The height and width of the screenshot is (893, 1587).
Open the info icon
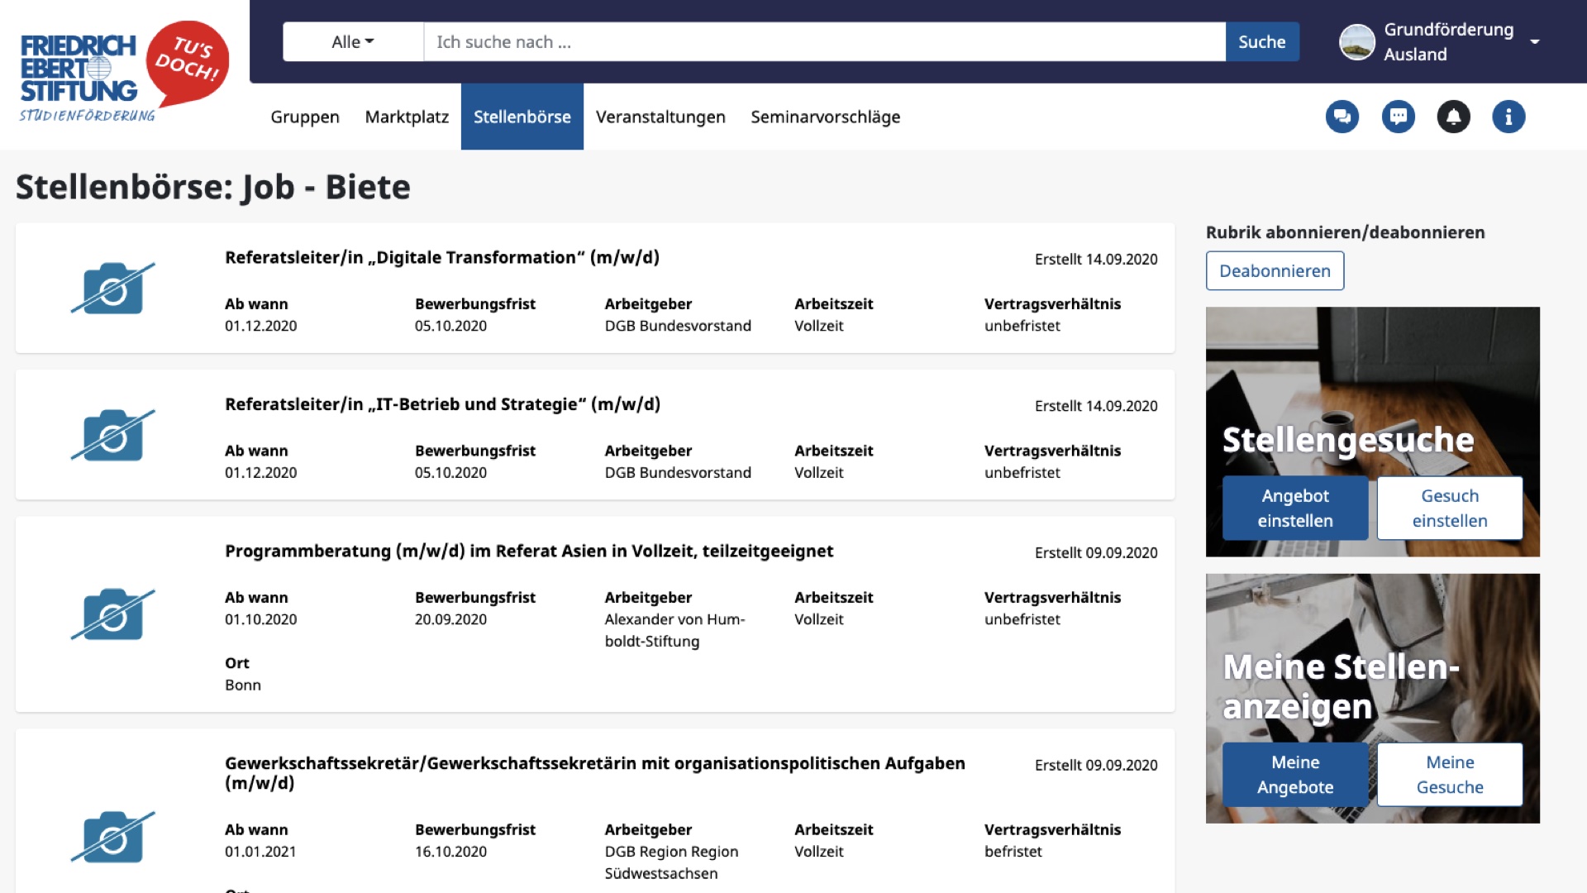click(1508, 117)
